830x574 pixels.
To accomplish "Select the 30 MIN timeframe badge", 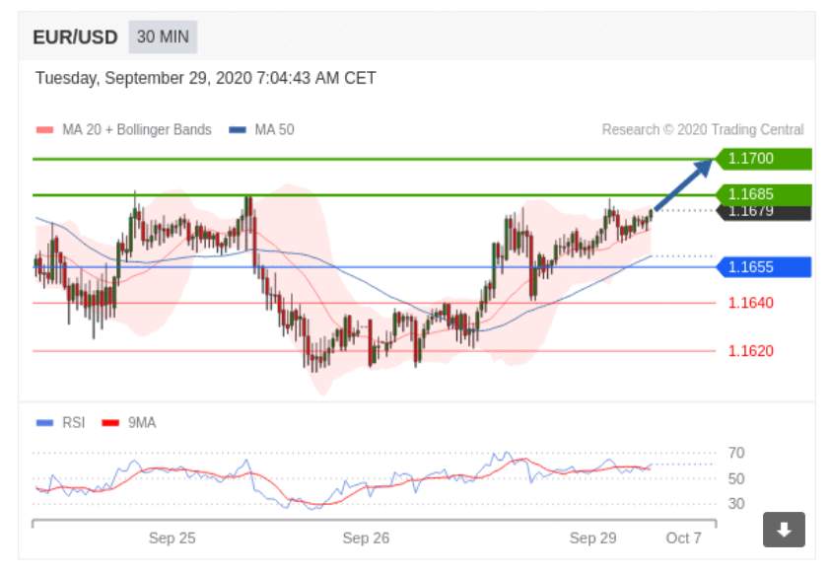I will (163, 37).
